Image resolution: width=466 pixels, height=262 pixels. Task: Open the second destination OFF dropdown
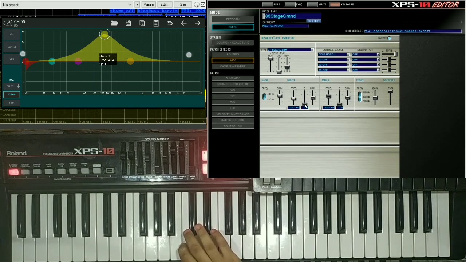pyautogui.click(x=366, y=60)
